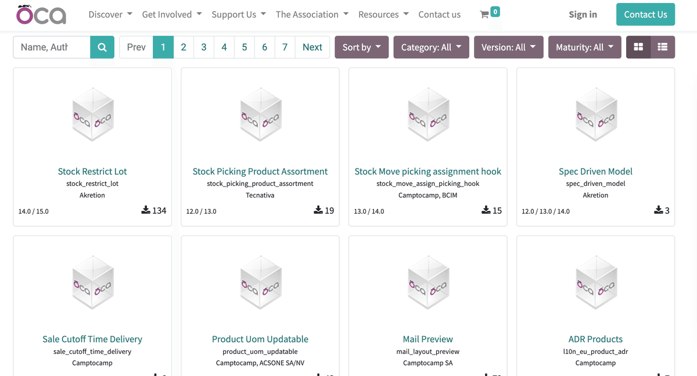Expand the Resources menu

pyautogui.click(x=383, y=15)
